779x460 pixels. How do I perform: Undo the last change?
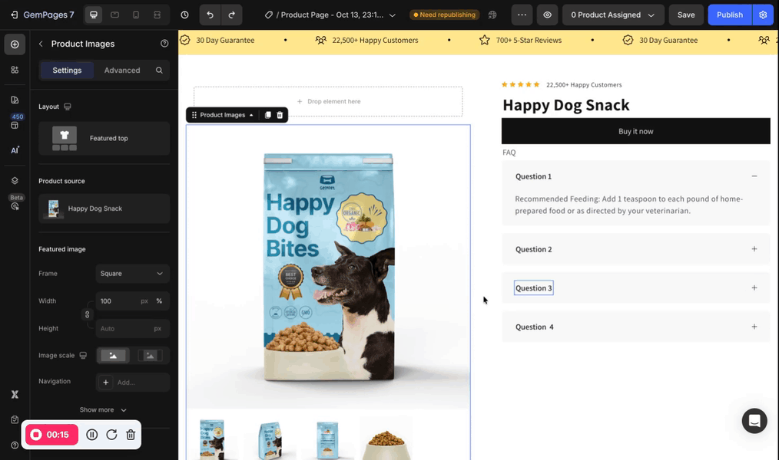(207, 15)
